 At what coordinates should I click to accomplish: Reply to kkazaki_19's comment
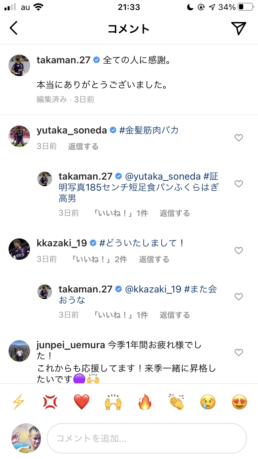pyautogui.click(x=154, y=259)
